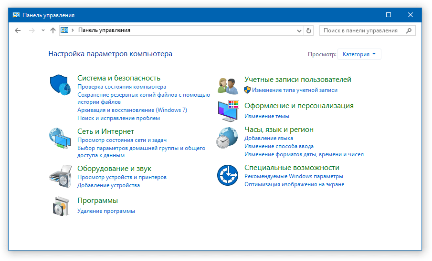Click the Hardware and Sound printer icon
Image resolution: width=432 pixels, height=261 pixels.
pos(61,176)
